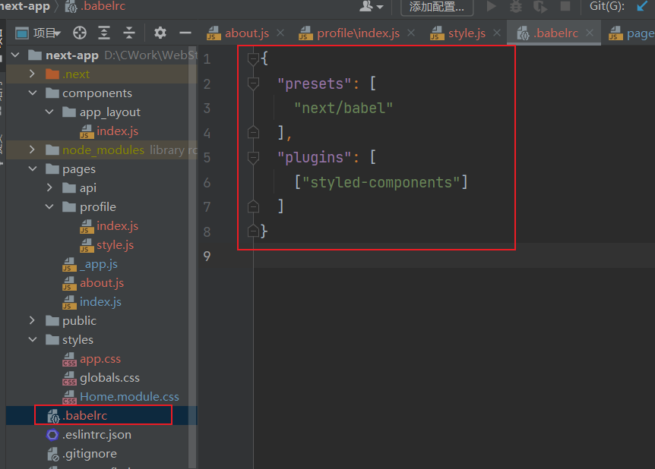Click the Add Configuration button
655x469 pixels.
point(436,7)
